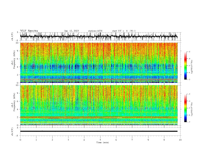Click the ch.2 spectrogram color bar
The height and width of the screenshot is (157, 203).
(x=186, y=108)
